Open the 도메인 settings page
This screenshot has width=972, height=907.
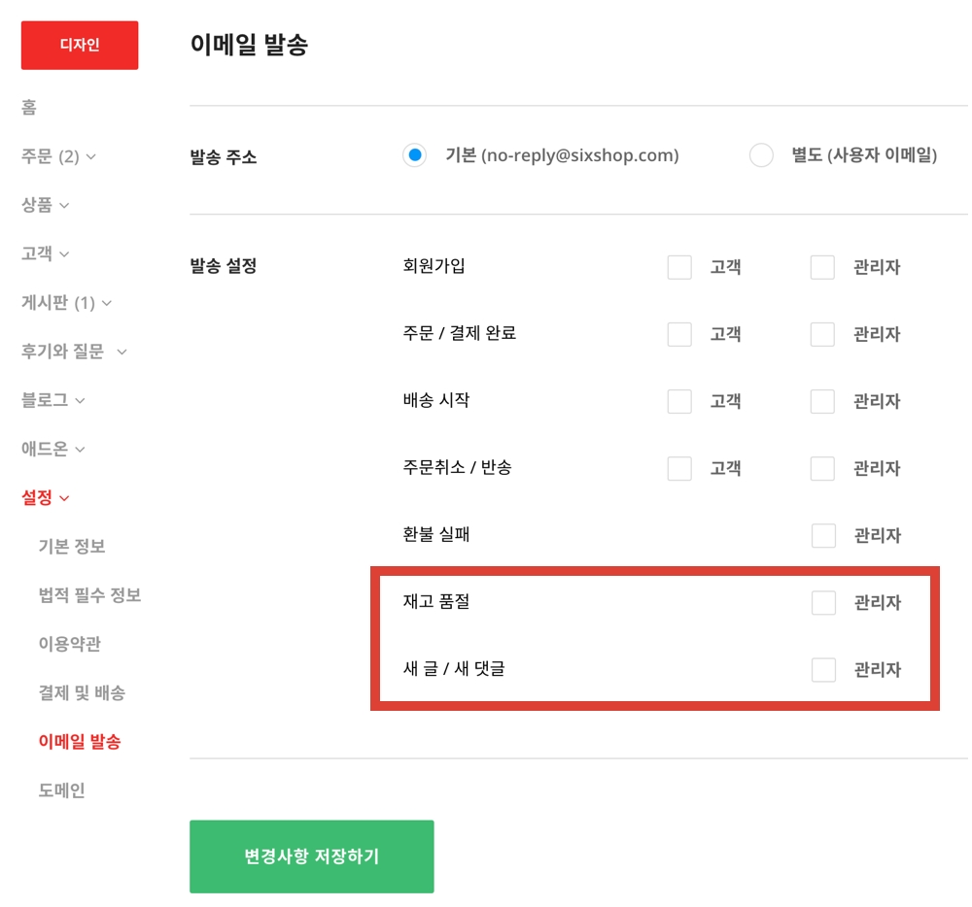61,790
